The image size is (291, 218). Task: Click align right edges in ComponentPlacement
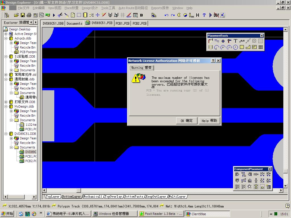click(x=250, y=174)
